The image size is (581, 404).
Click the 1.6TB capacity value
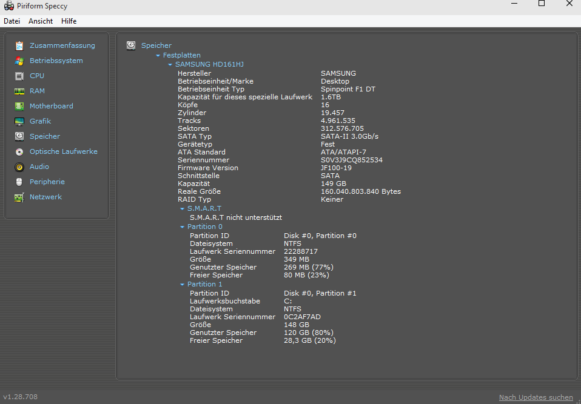(x=331, y=98)
